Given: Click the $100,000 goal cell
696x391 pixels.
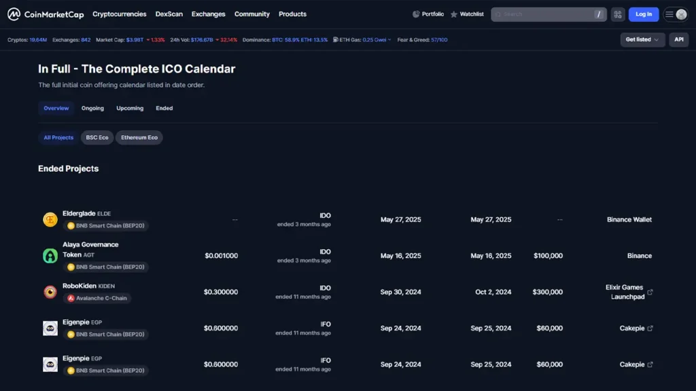Looking at the screenshot, I should [549, 256].
